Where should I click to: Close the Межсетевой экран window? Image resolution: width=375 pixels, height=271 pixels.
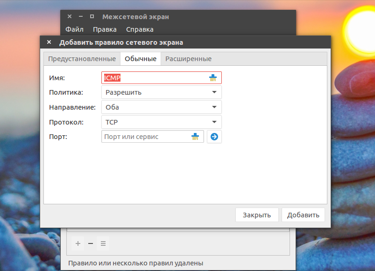click(70, 16)
